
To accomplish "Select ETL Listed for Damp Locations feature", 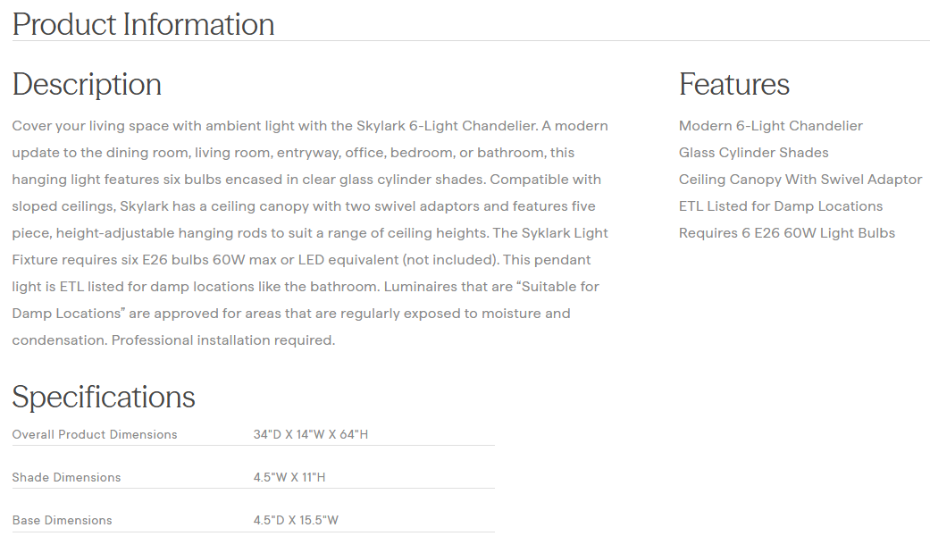I will (x=780, y=206).
